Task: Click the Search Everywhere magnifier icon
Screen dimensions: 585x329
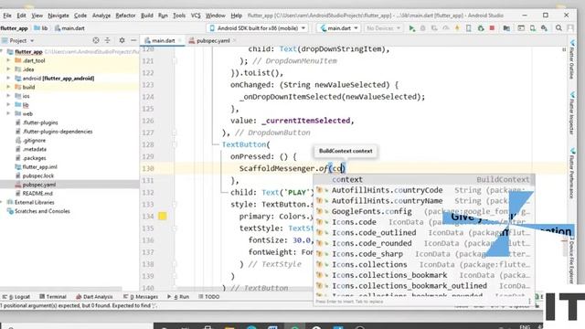Action: click(x=558, y=28)
